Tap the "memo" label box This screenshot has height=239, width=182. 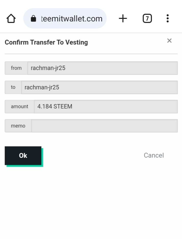18,126
